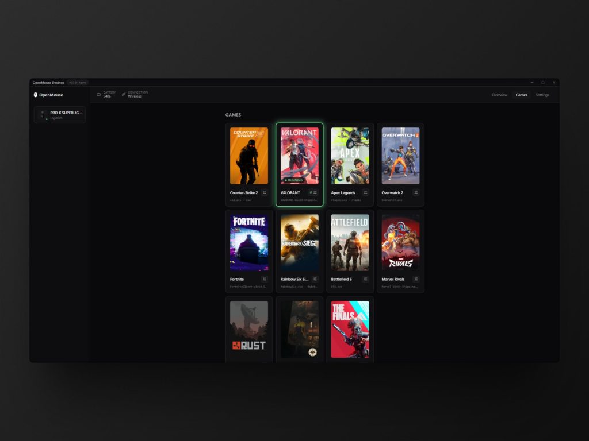Image resolution: width=589 pixels, height=441 pixels.
Task: Open the Marvel Rivals settings list icon
Action: tap(416, 279)
